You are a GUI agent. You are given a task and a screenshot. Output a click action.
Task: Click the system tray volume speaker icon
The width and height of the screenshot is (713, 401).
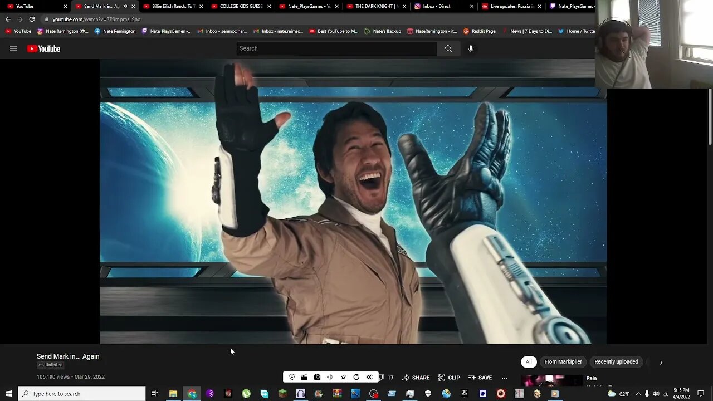coord(656,394)
